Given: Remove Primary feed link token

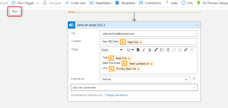Looking at the screenshot, I should (x=138, y=69).
